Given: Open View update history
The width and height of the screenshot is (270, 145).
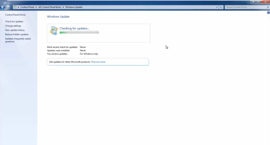Looking at the screenshot, I should coord(15,30).
